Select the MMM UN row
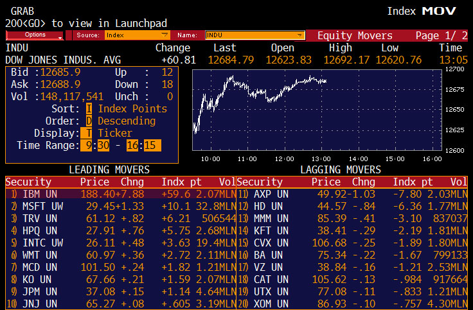 (x=352, y=218)
